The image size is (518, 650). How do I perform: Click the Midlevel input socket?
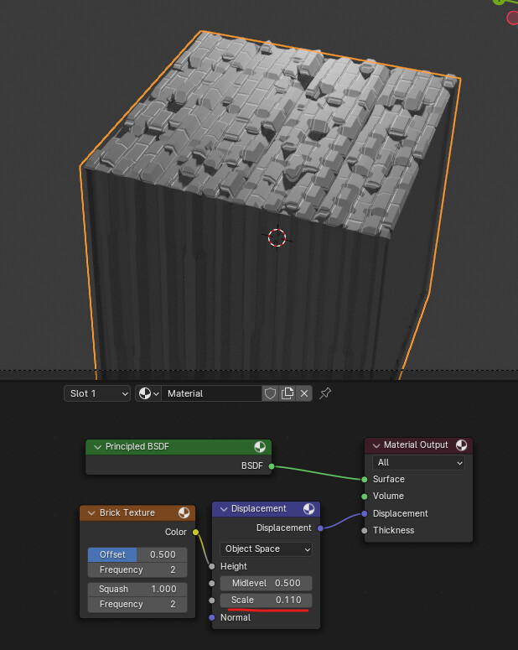212,583
